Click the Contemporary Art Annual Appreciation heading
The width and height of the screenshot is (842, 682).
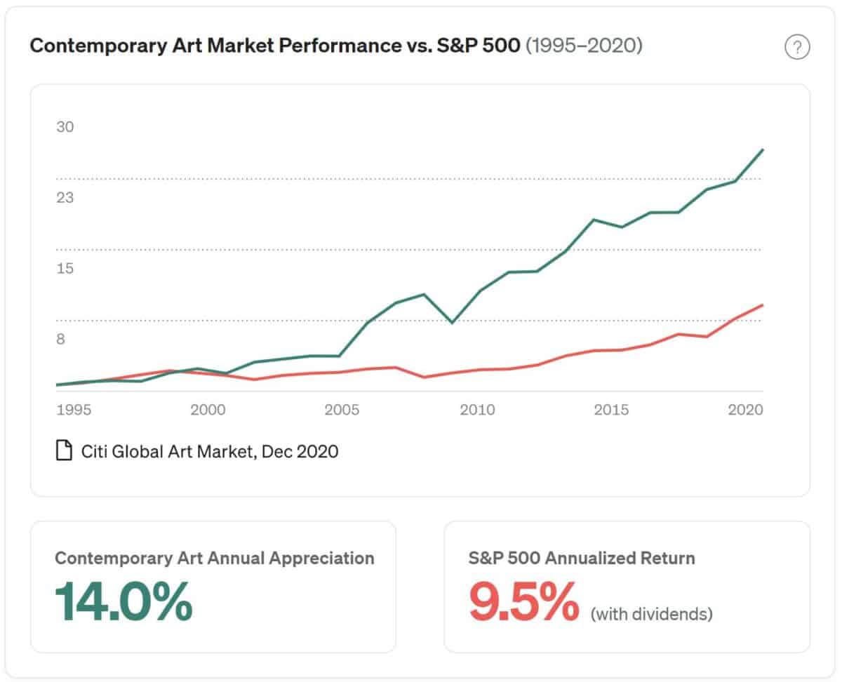(214, 559)
